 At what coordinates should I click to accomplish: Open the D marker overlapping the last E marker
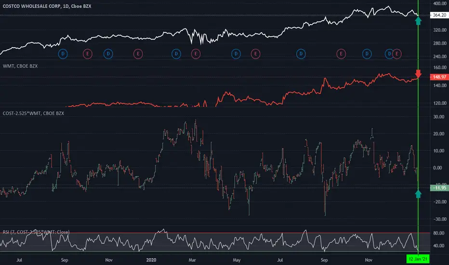pos(389,54)
